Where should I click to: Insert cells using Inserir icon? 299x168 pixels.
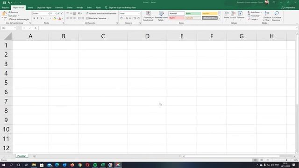point(227,15)
